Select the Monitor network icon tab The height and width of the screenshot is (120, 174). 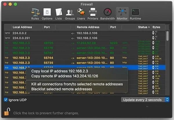pyautogui.click(x=122, y=12)
